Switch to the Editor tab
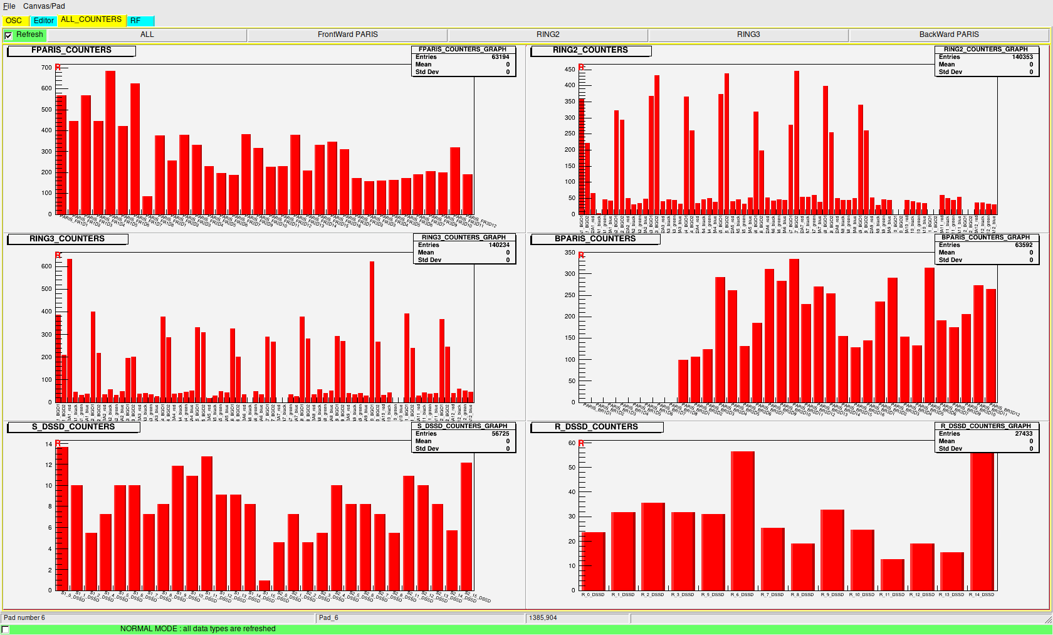This screenshot has width=1053, height=635. (43, 21)
